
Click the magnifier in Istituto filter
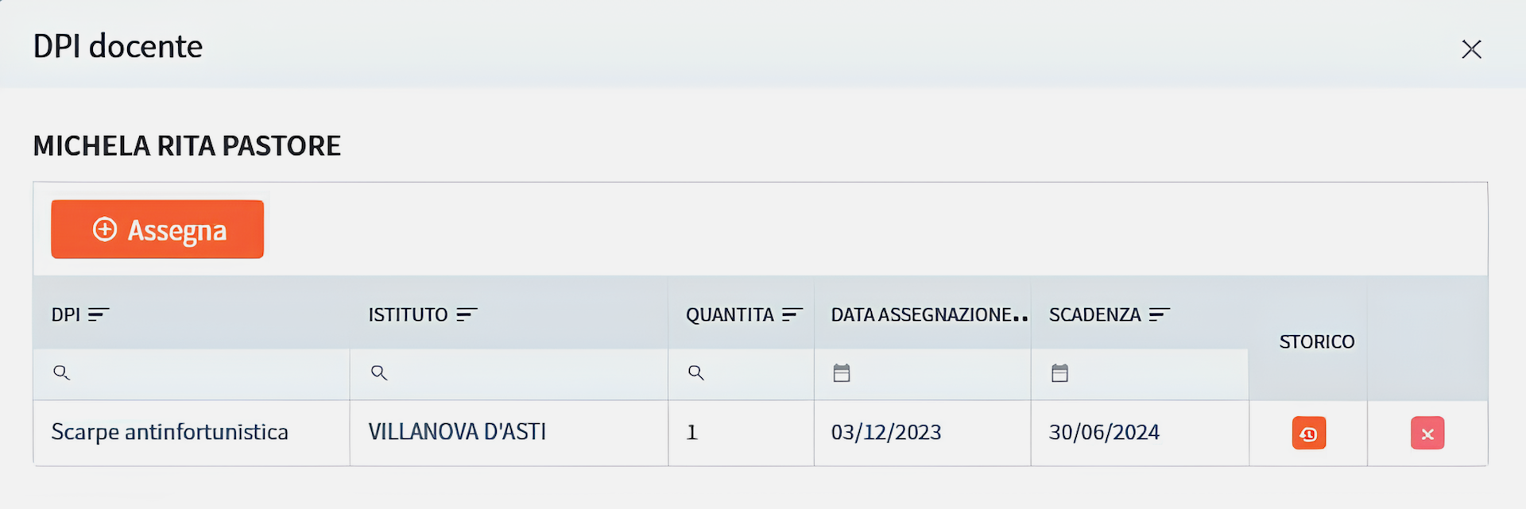(x=379, y=372)
